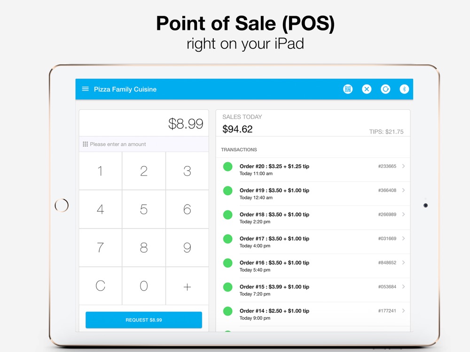Tap number 5 on the keypad
The image size is (470, 352).
[x=144, y=209]
